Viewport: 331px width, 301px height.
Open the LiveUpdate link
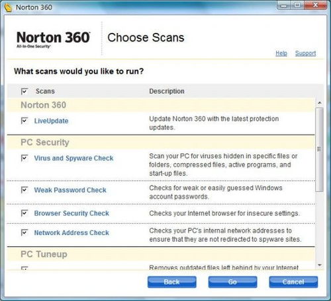tap(51, 121)
